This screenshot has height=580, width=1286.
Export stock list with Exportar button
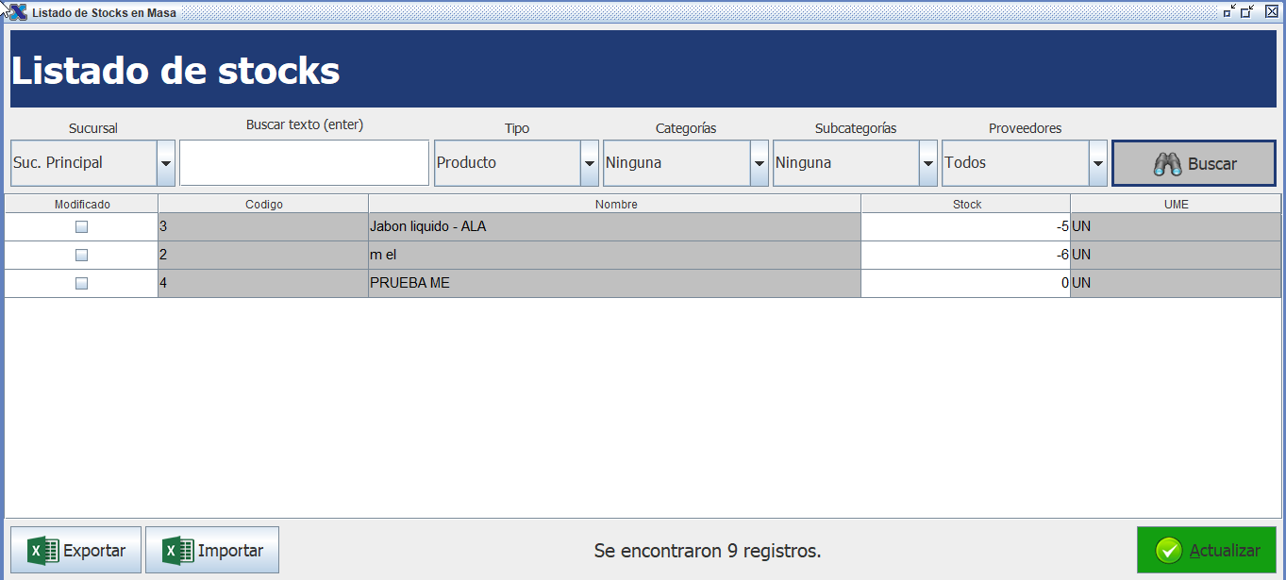point(75,550)
